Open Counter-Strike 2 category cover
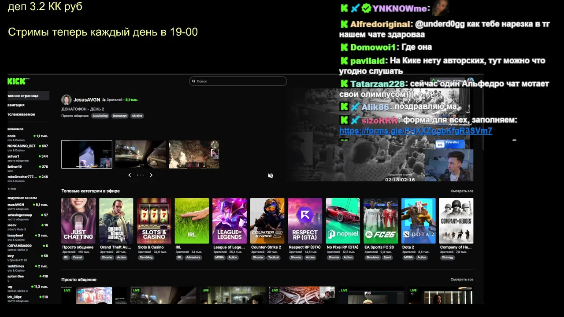The height and width of the screenshot is (317, 564). [x=267, y=221]
